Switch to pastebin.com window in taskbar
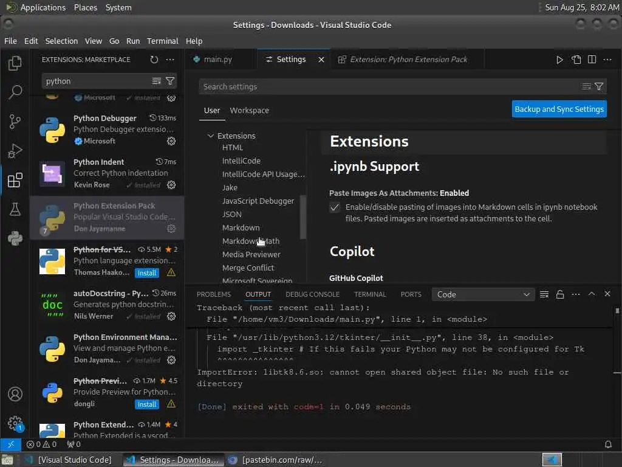622x467 pixels. [x=276, y=460]
